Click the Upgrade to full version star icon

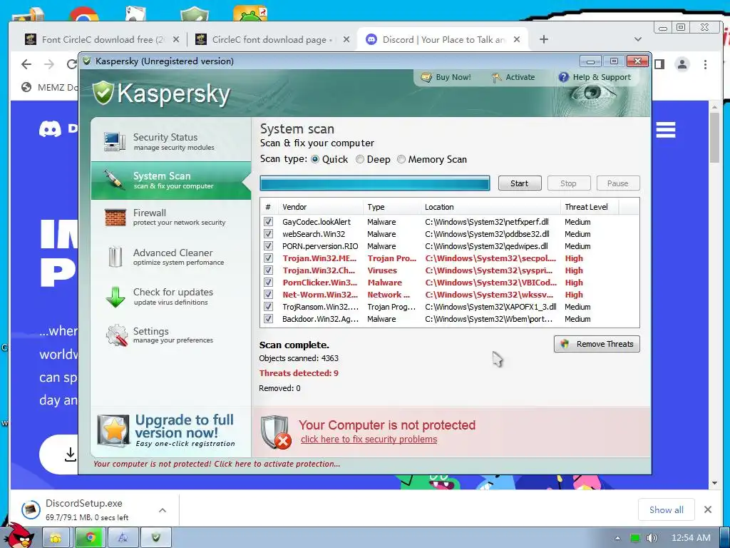pyautogui.click(x=113, y=431)
